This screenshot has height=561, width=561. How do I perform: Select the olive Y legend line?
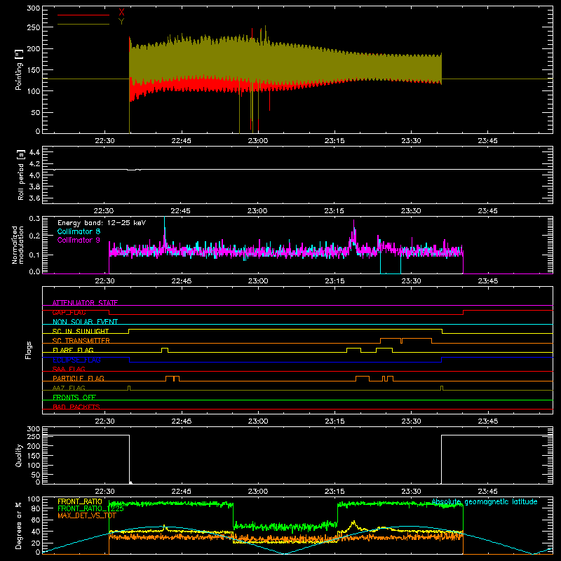(x=83, y=24)
